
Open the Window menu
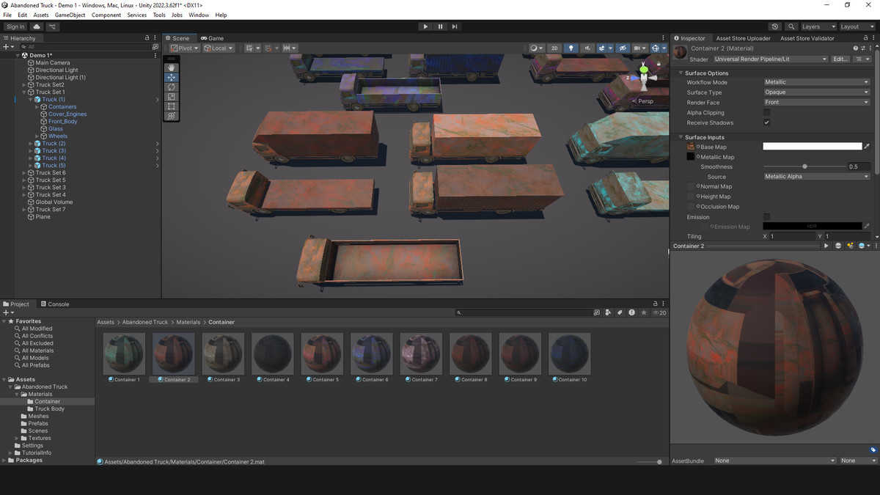click(199, 15)
